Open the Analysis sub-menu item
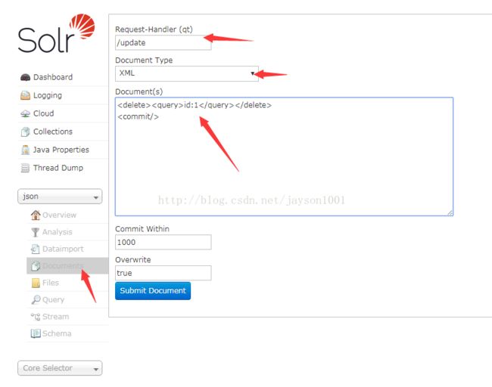This screenshot has width=492, height=387. point(58,232)
